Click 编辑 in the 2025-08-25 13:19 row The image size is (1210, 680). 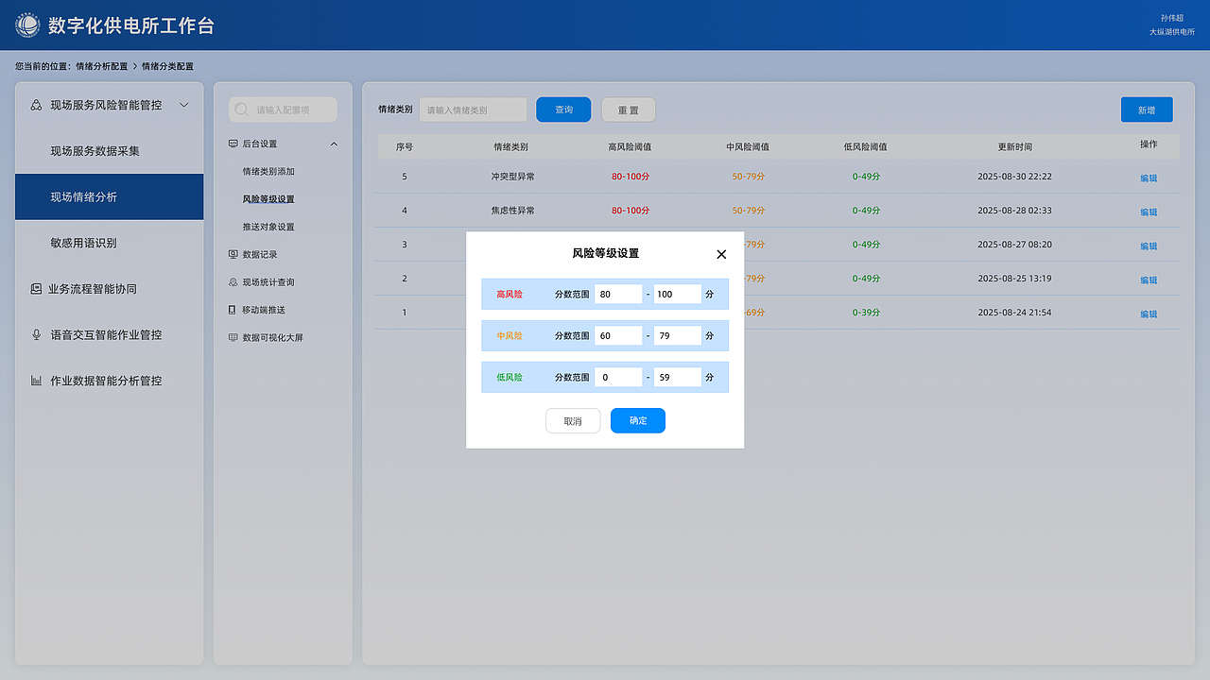(1149, 280)
